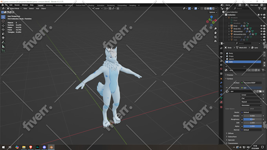Select the Move tool
The height and width of the screenshot is (150, 267).
coord(3,25)
